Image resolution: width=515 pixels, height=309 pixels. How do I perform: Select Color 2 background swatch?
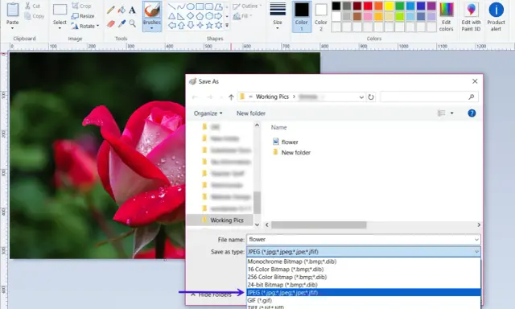pos(320,16)
